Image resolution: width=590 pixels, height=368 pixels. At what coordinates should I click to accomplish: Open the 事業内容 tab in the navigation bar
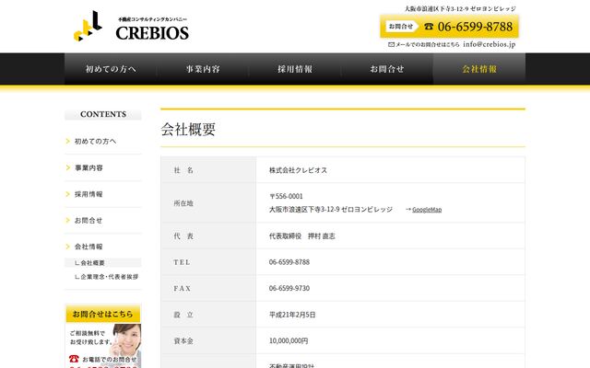[203, 69]
